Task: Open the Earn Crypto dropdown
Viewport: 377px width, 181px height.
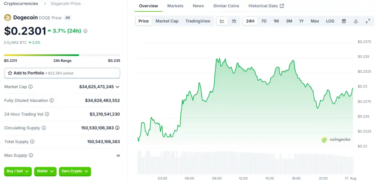Action: pyautogui.click(x=75, y=171)
